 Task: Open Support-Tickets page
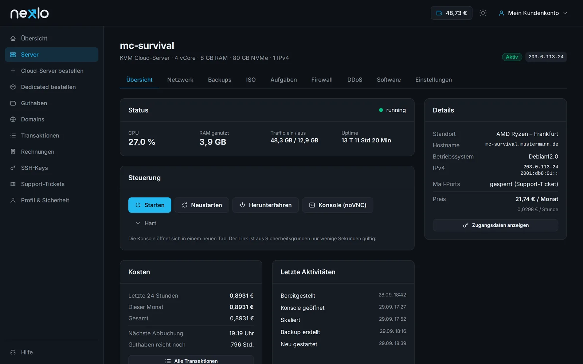[x=52, y=184]
